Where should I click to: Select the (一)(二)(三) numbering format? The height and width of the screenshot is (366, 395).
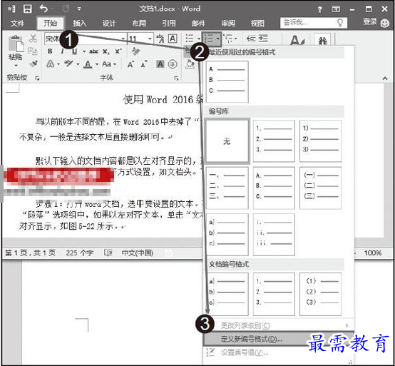(x=320, y=188)
